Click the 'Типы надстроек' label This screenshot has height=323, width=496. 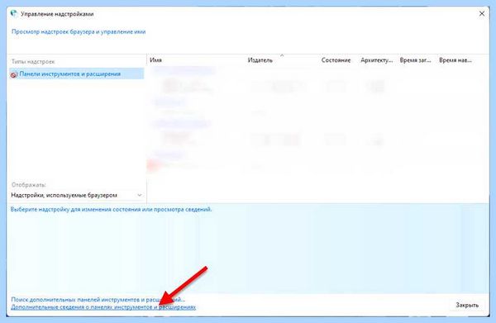coord(33,62)
